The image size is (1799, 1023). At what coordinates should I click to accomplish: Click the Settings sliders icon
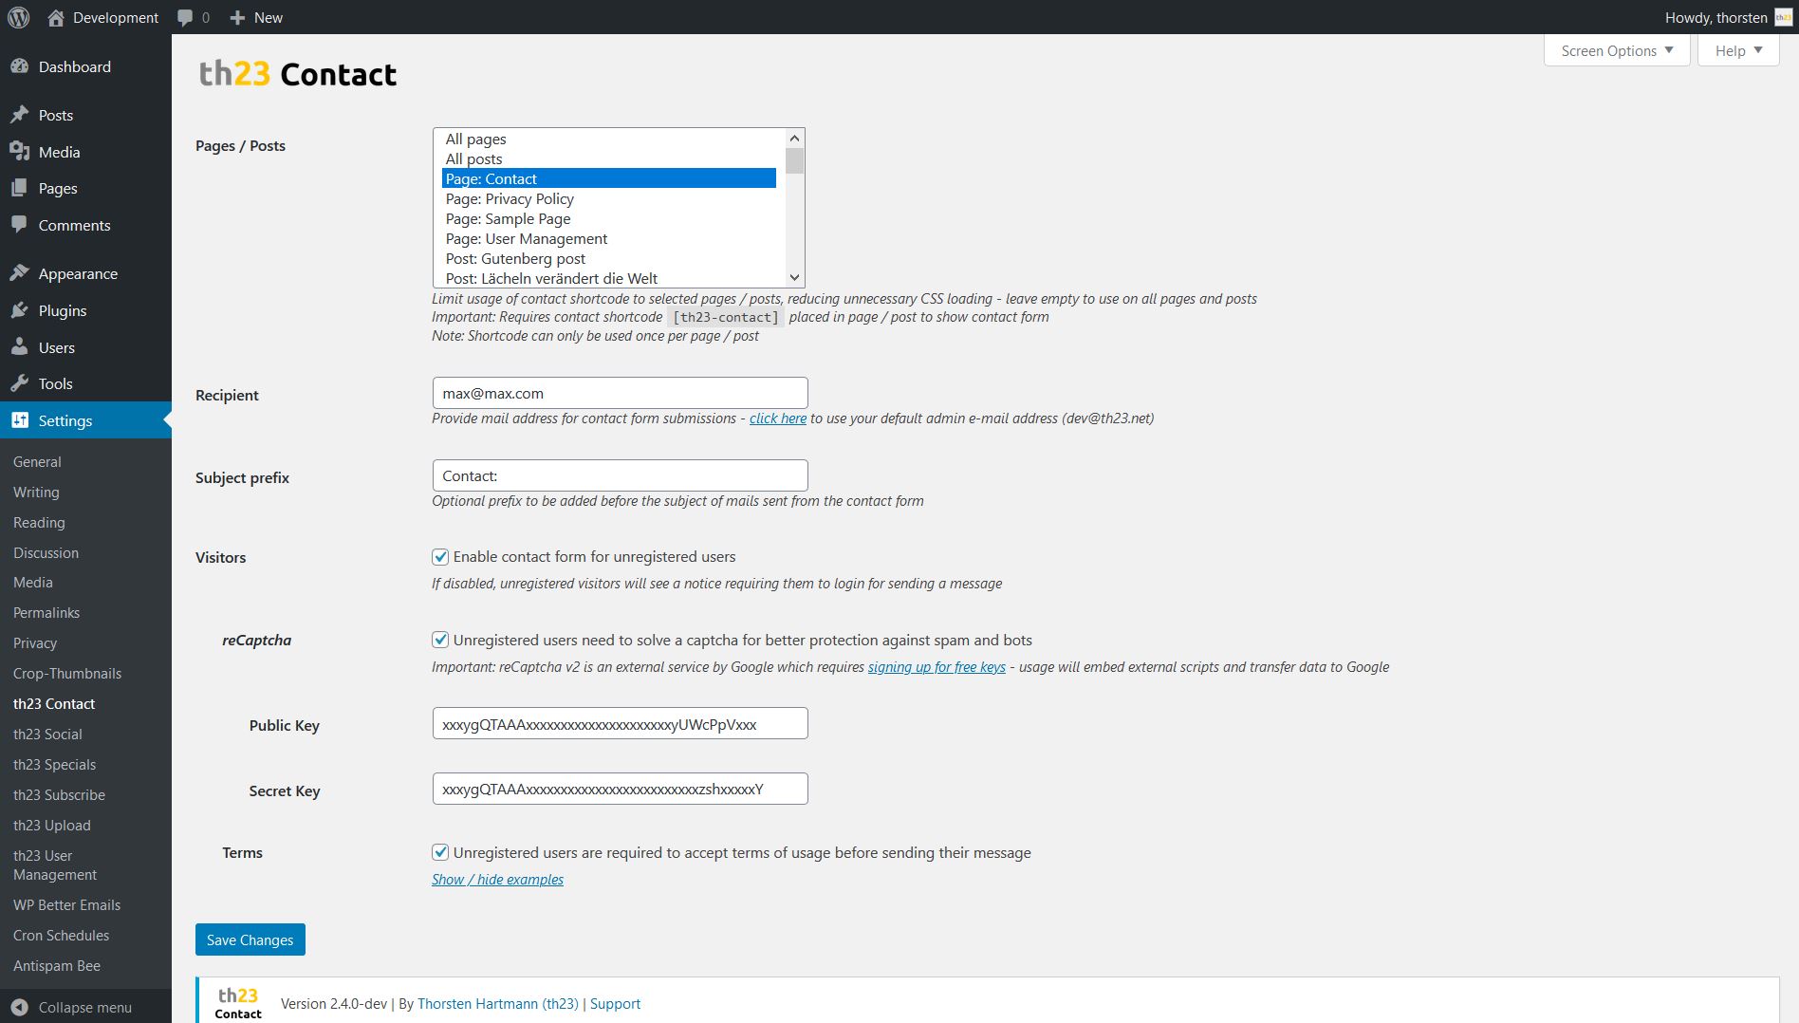point(19,420)
